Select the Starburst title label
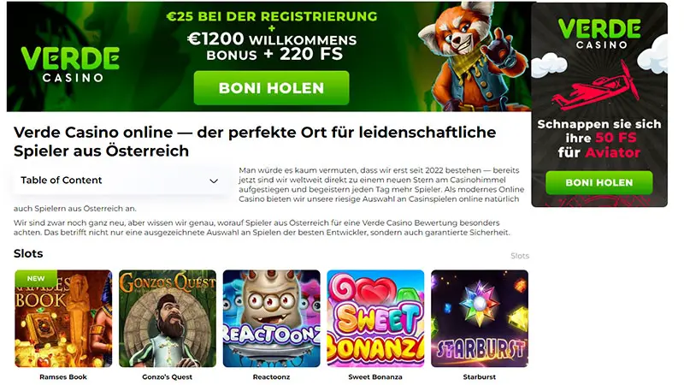 [480, 376]
